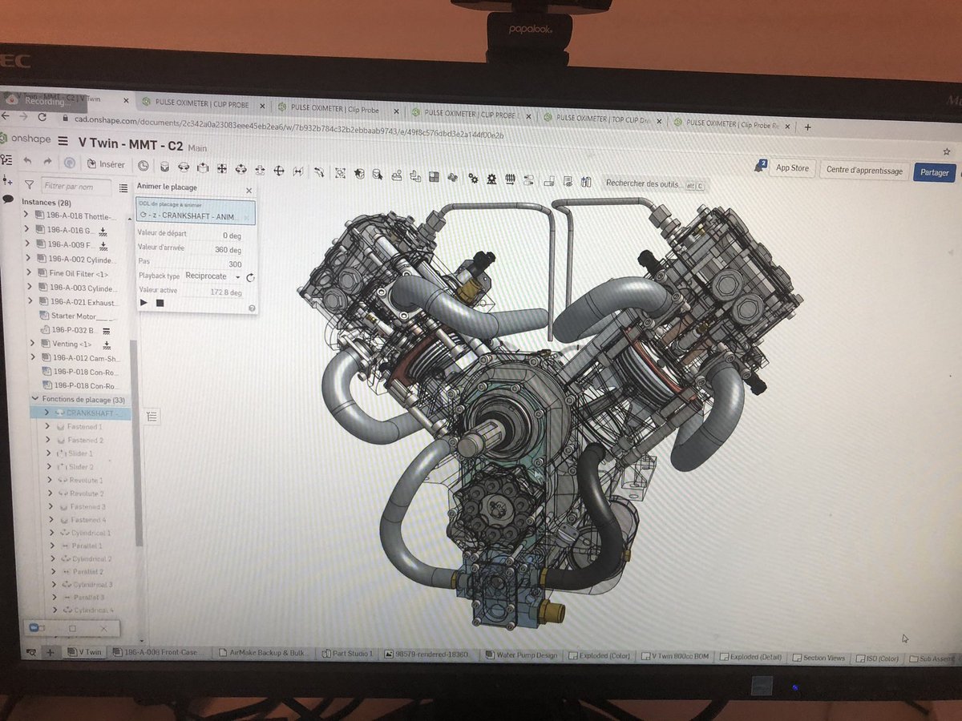Redo the last action in toolbar

(x=48, y=161)
